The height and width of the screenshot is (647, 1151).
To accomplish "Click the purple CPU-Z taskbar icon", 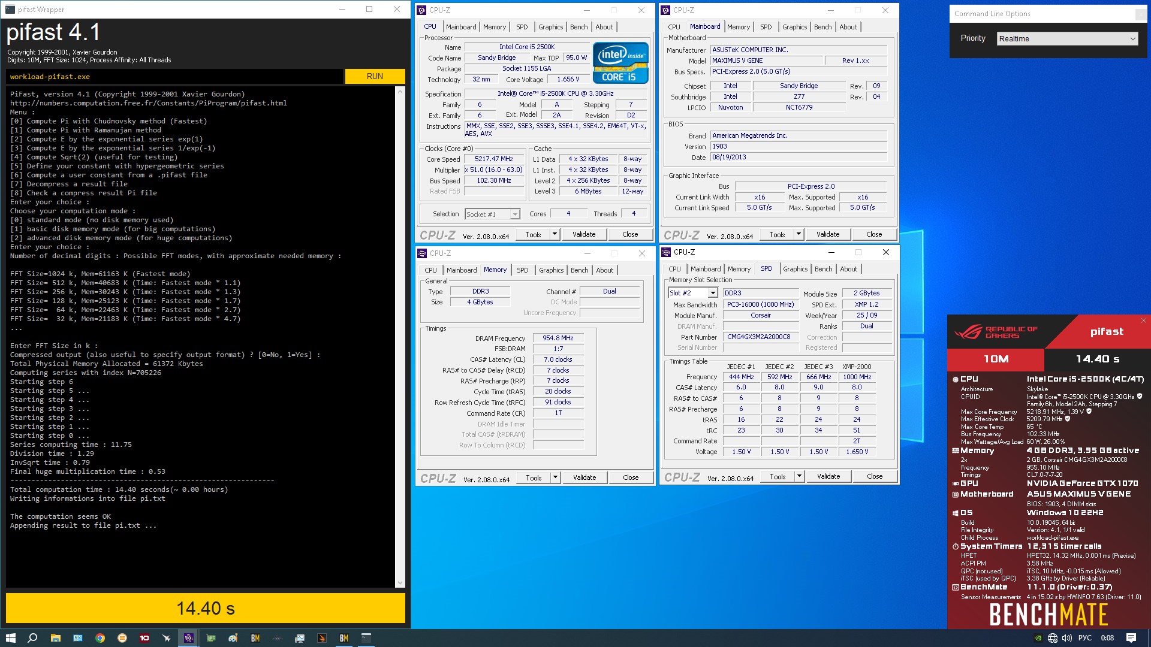I will (189, 638).
